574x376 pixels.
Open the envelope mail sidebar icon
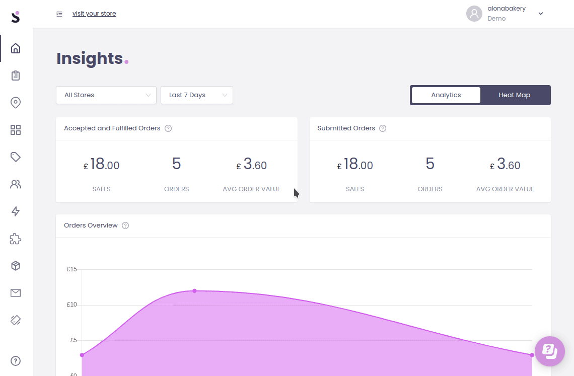(x=16, y=293)
